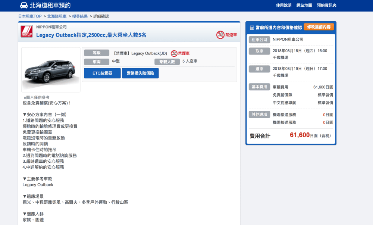Click the calculator icon in the price panel
This screenshot has width=373, height=225.
252,28
